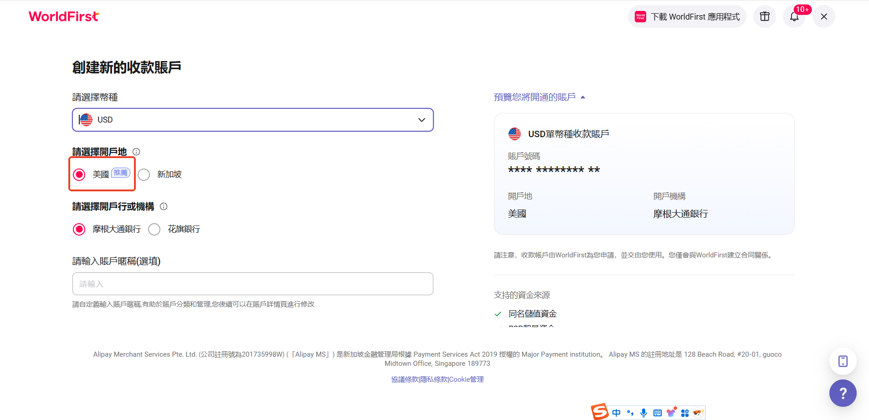Click the 創建新的收款賬戶 heading
869x420 pixels.
(x=127, y=67)
